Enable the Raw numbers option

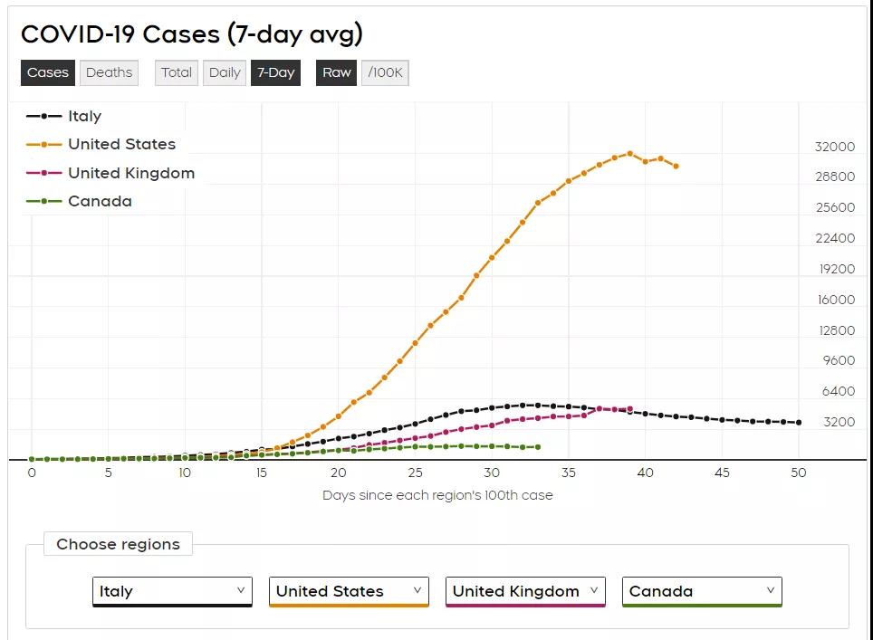click(337, 72)
